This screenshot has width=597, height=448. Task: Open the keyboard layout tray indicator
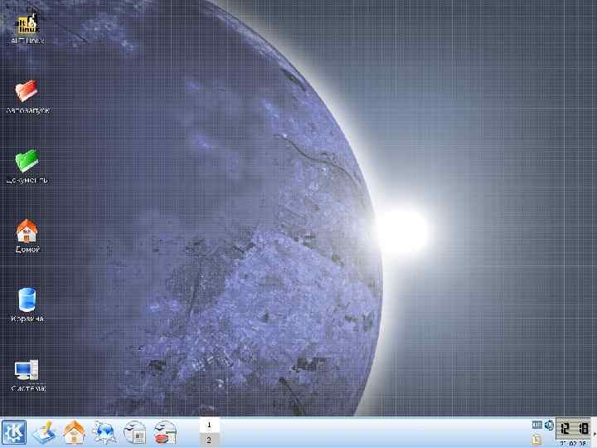536,425
